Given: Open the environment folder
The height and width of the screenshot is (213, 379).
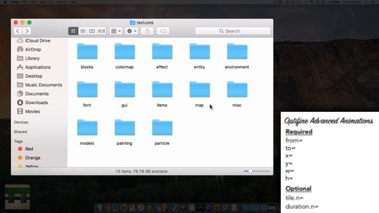Looking at the screenshot, I should tap(237, 51).
